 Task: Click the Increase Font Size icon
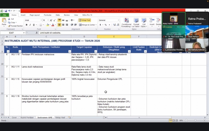point(51,20)
